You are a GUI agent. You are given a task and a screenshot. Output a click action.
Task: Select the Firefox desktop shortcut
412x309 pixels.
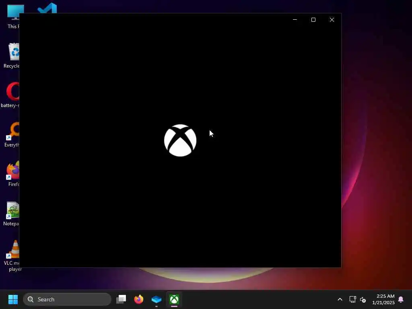click(x=12, y=174)
